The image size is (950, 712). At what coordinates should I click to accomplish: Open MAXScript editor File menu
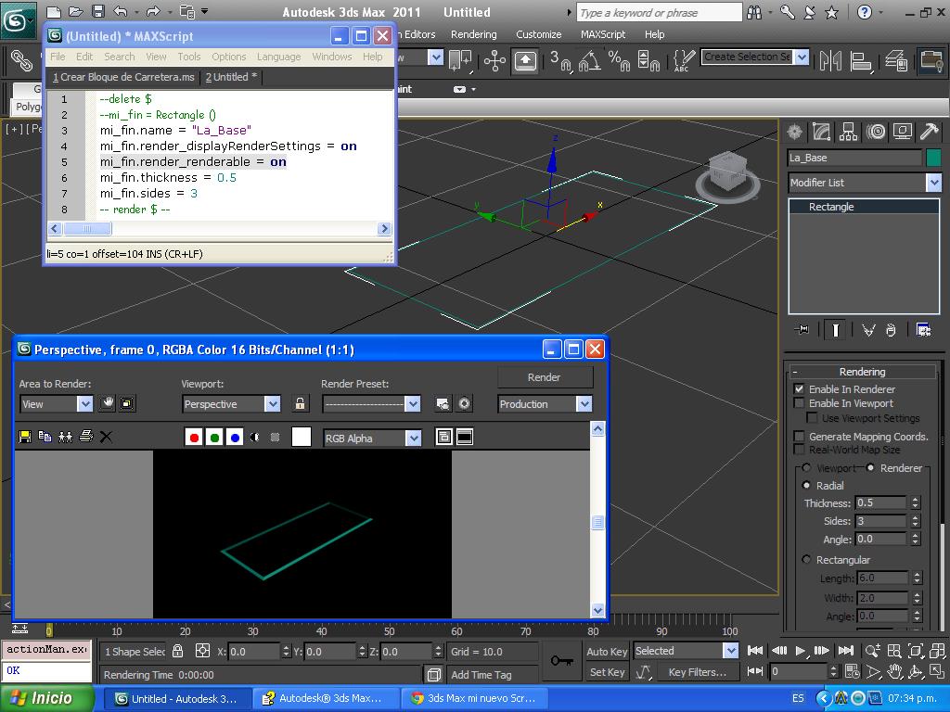click(x=58, y=57)
